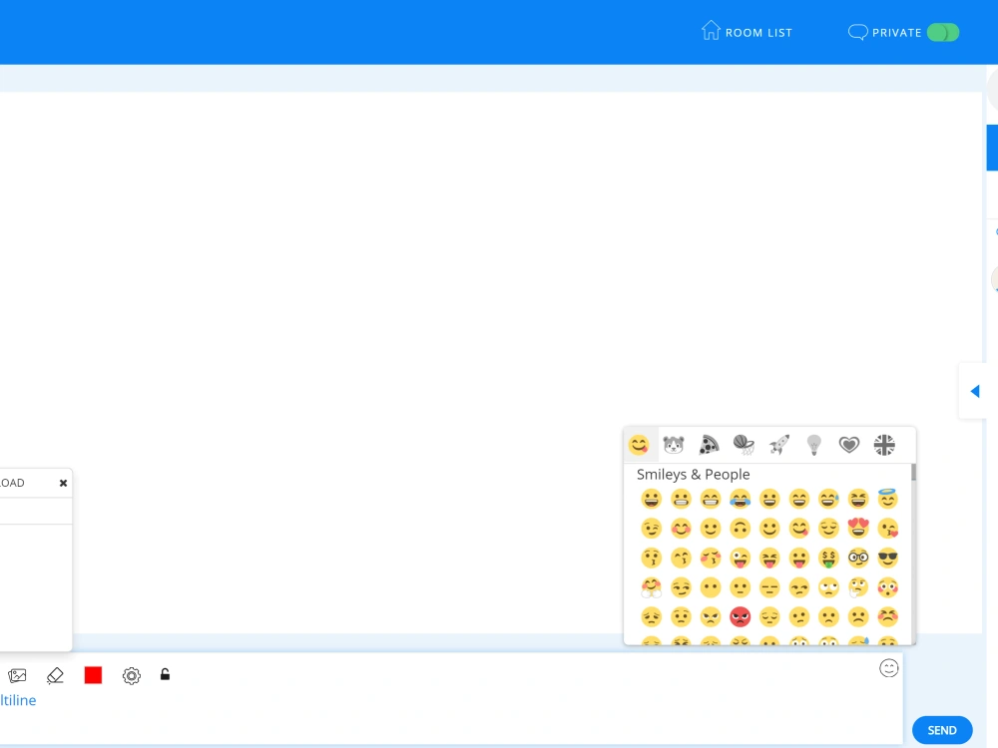Viewport: 998px width, 748px height.
Task: Insert the heart eyes emoji
Action: 858,529
